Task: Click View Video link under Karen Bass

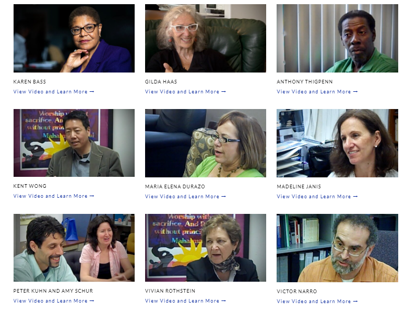Action: (x=54, y=92)
